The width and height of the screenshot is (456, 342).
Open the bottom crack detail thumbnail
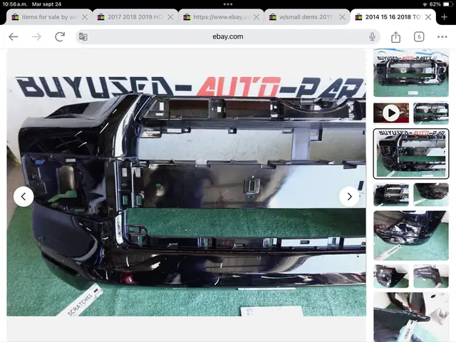pyautogui.click(x=411, y=317)
